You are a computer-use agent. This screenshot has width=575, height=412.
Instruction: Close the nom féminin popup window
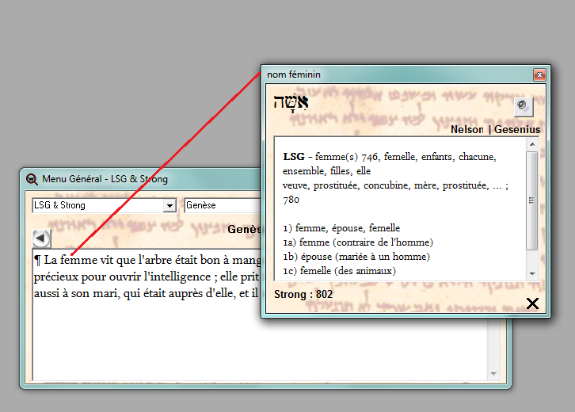coord(539,74)
